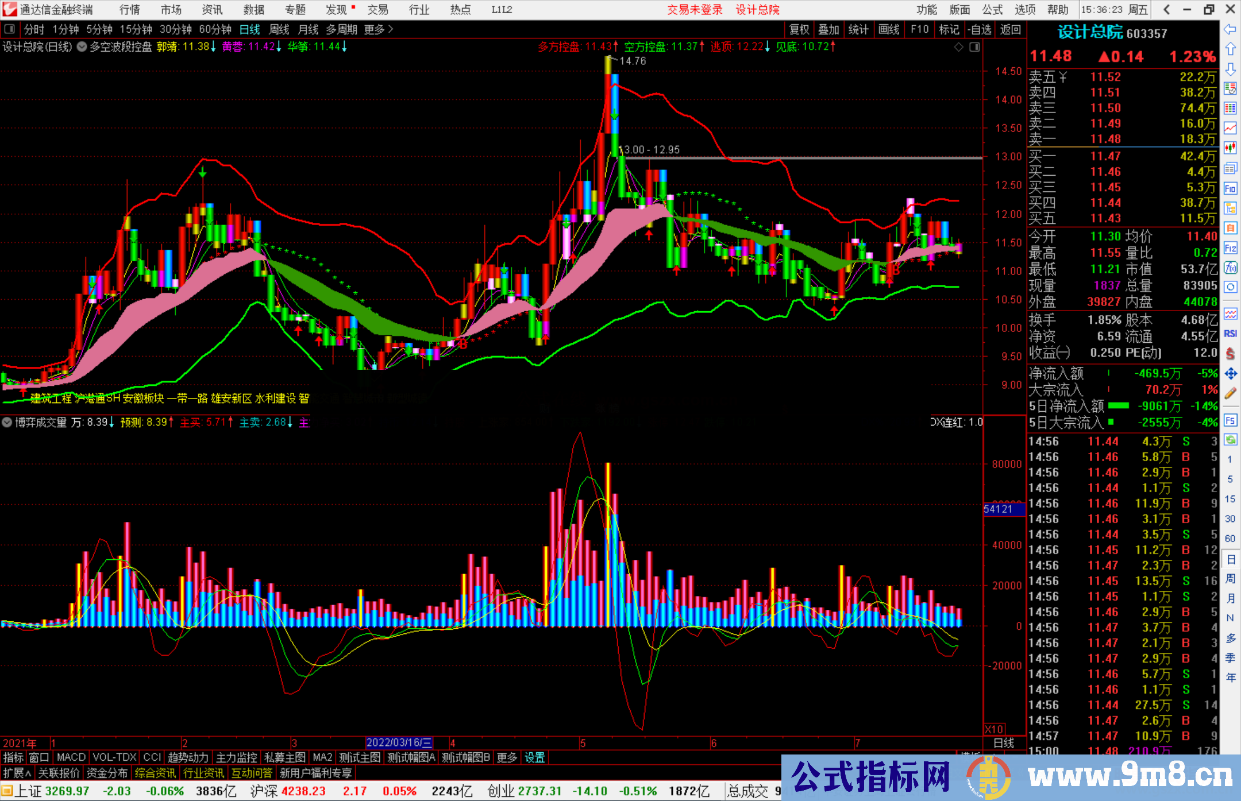Viewport: 1241px width, 801px height.
Task: Open the 行情 menu
Action: 129,10
